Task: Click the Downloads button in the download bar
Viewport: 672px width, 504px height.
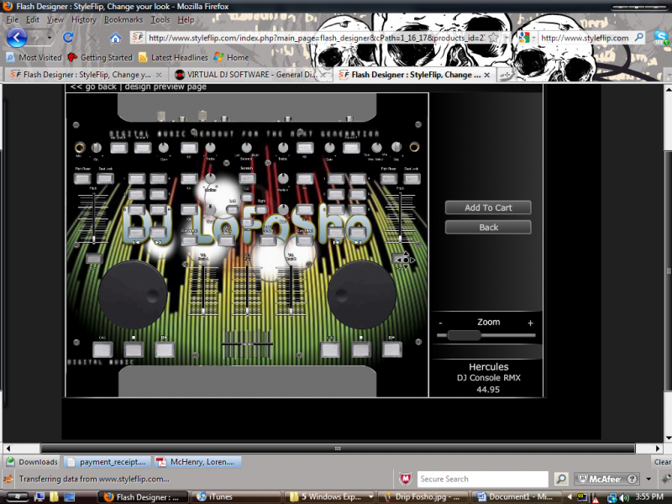Action: pos(32,462)
